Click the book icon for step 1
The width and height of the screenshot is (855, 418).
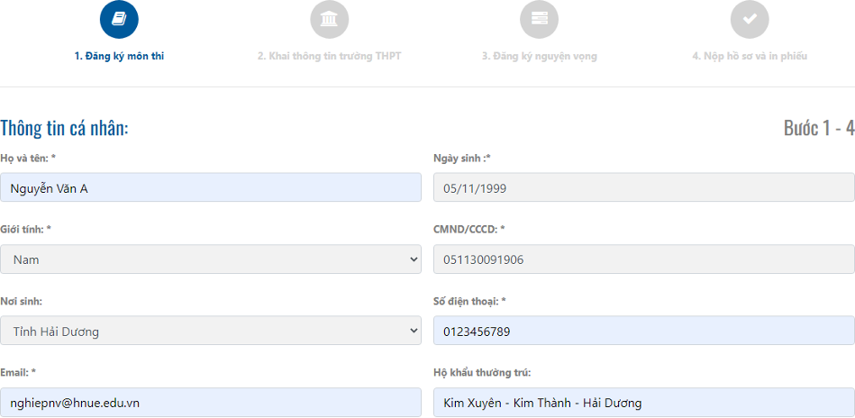point(119,19)
